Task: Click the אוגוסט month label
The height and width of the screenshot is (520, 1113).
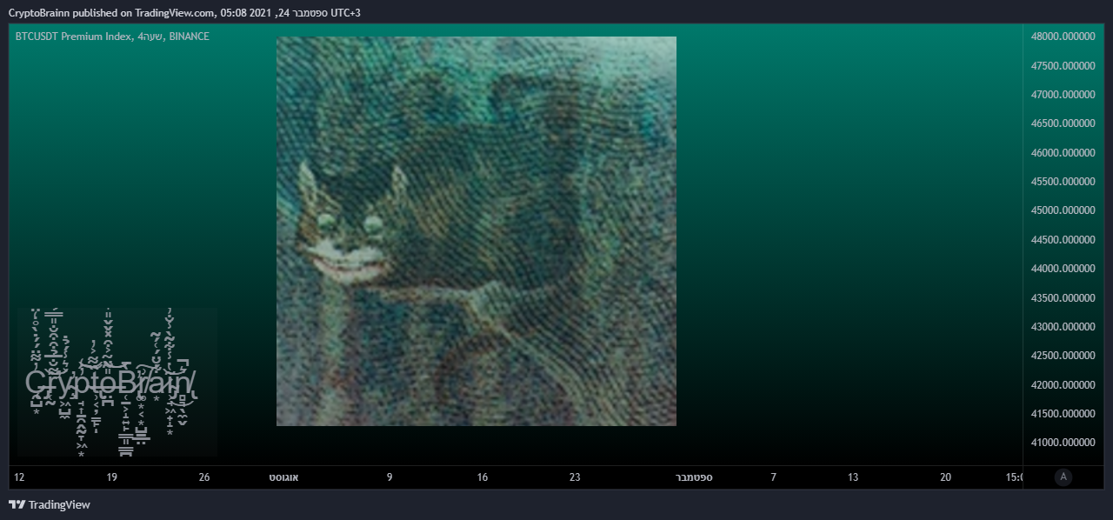Action: [283, 477]
